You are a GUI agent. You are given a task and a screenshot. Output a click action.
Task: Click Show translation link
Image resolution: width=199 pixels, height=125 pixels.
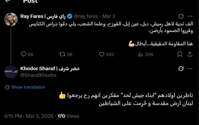(x=28, y=87)
